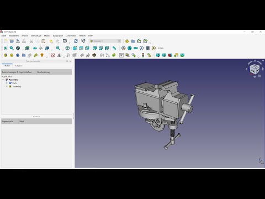This screenshot has width=265, height=199.
Task: Switch to the Aufgaben tab
Action: [x=19, y=66]
